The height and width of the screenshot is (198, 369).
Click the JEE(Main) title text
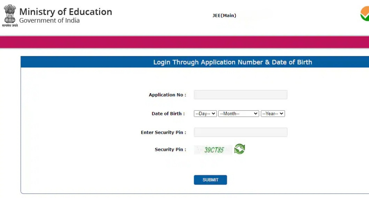tap(224, 15)
